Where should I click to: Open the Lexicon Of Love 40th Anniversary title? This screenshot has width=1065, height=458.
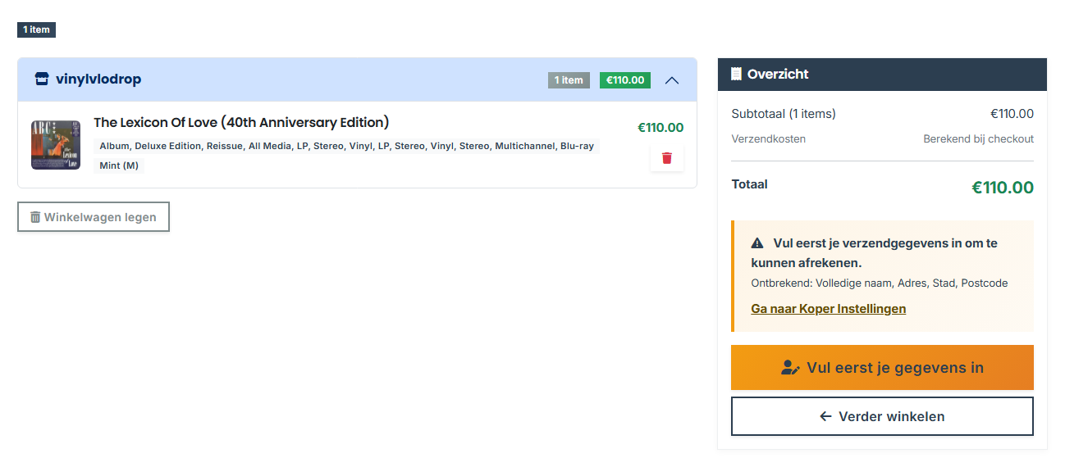pos(241,123)
